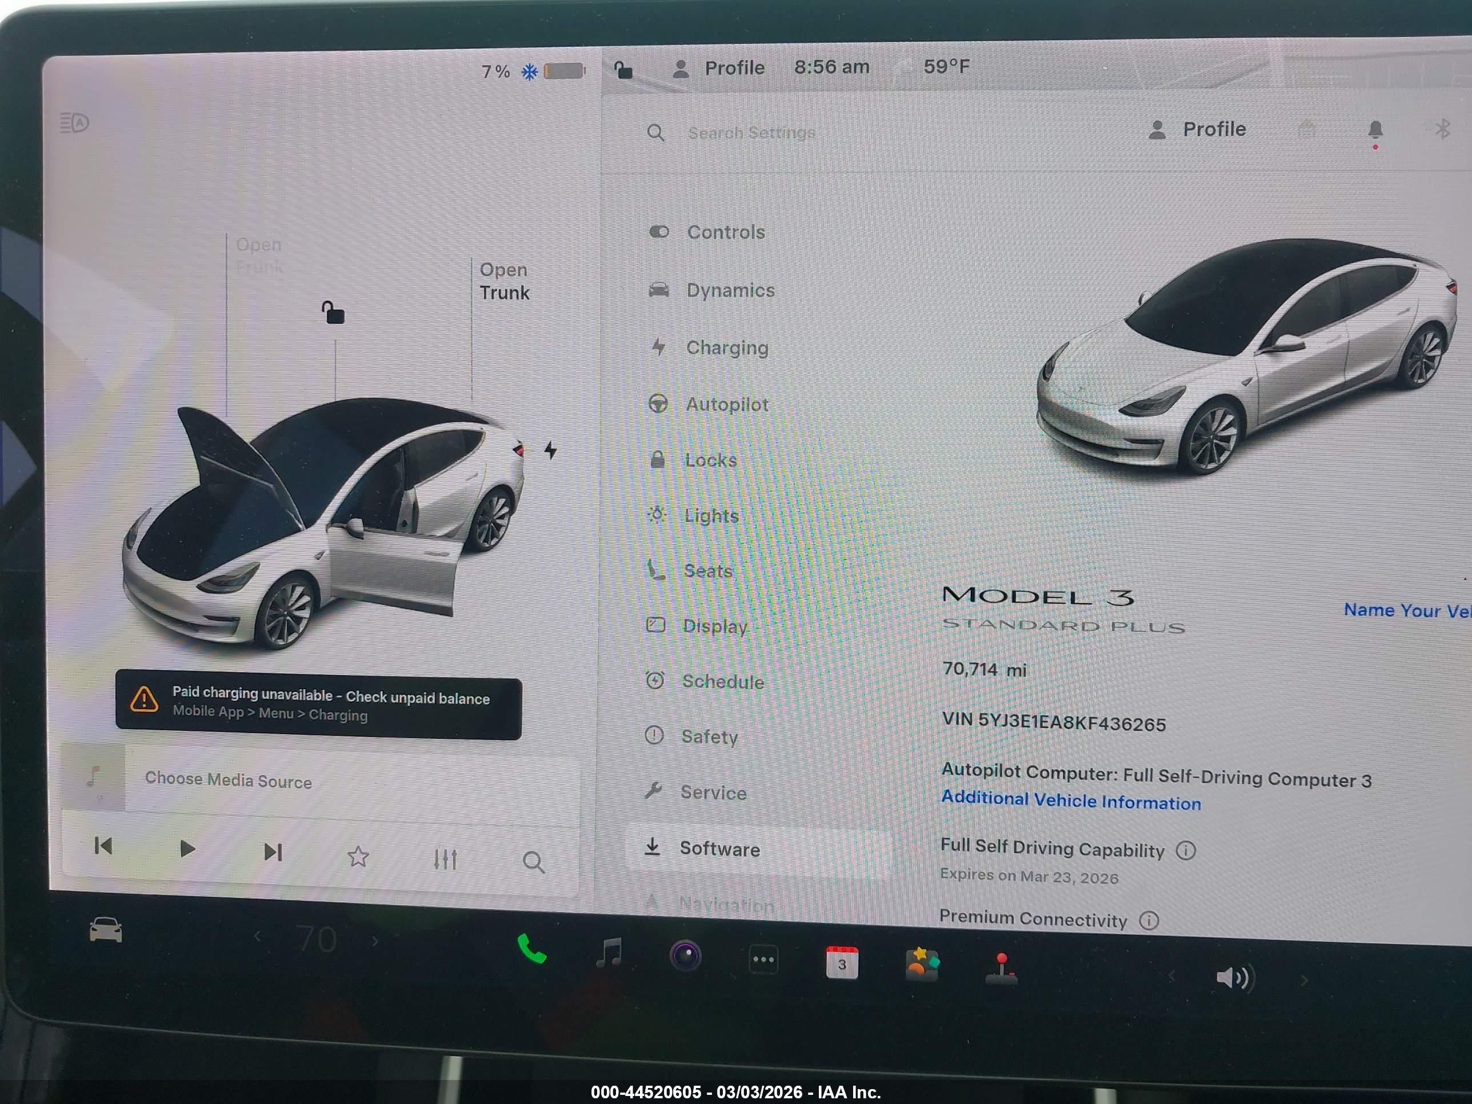
Task: Open the Dynamics settings menu
Action: click(x=711, y=290)
